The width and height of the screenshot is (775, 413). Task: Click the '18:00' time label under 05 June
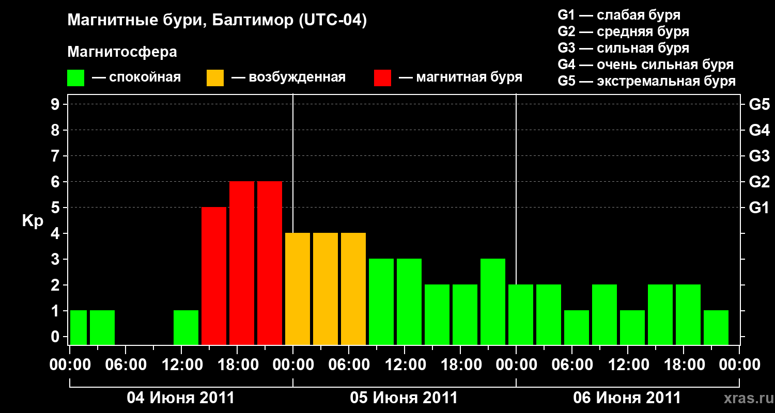pos(460,365)
